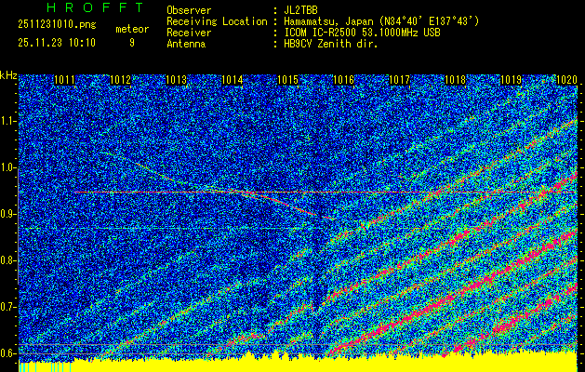Image resolution: width=585 pixels, height=372 pixels.
Task: Click the 1.1 frequency axis label
Action: pos(8,121)
